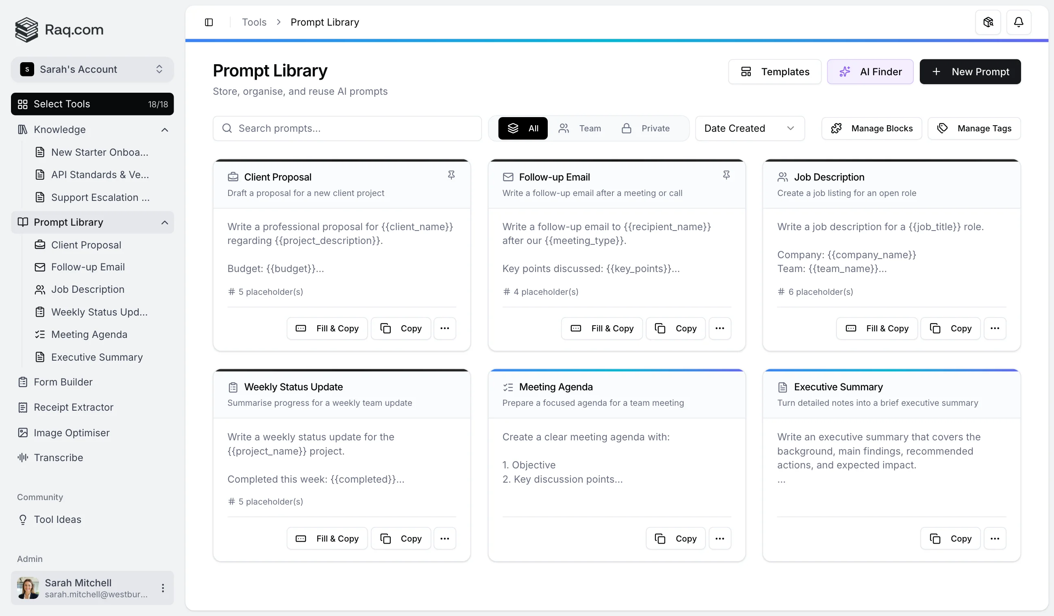Open the AI Finder
Screen dimensions: 1054x616
coord(870,72)
